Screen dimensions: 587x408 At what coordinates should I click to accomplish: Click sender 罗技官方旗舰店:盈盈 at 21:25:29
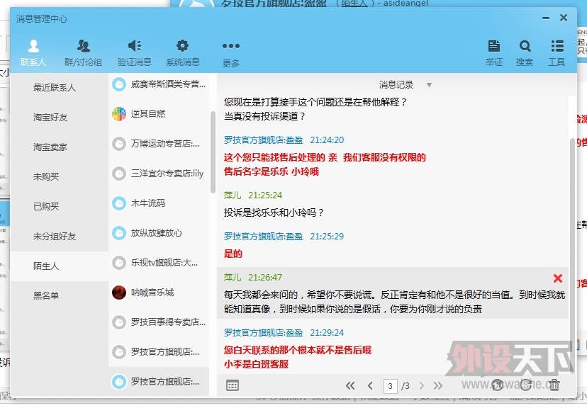(263, 237)
